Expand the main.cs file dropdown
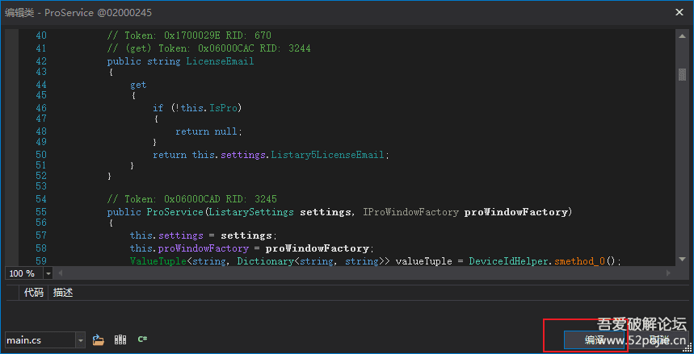Screen dimensions: 694x354 [80, 340]
